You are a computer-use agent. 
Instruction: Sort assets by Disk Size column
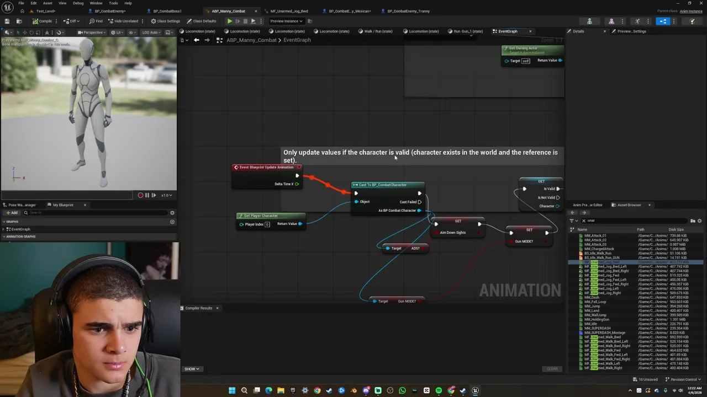point(676,229)
